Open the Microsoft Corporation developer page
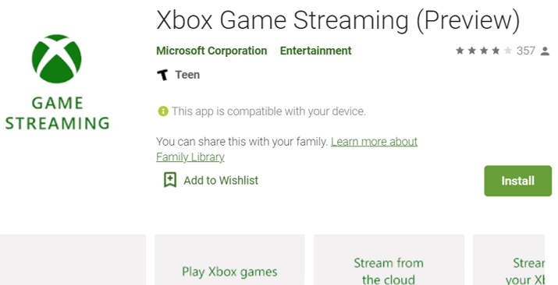 click(x=211, y=51)
